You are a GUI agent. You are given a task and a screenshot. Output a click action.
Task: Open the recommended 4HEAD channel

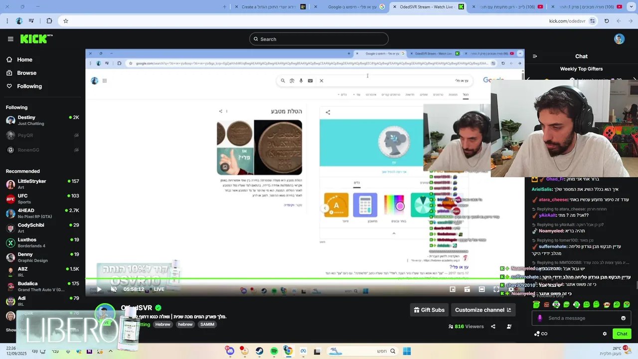(42, 213)
